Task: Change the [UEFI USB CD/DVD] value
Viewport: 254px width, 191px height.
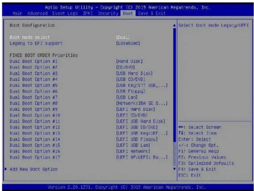Action: pos(137,128)
